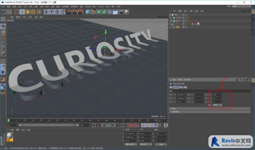255x150 pixels.
Task: Open the Pen spline tool
Action: [93, 12]
